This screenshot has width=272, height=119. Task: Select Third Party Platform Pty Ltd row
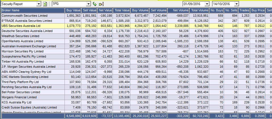point(136,82)
